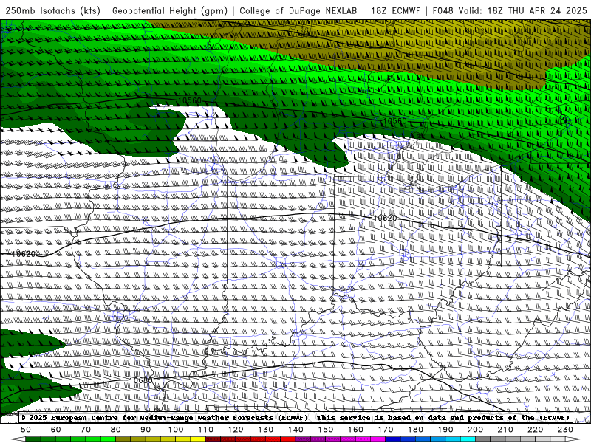Click the 100 knot colorbar label
Viewport: 591px width, 443px height.
pos(176,430)
